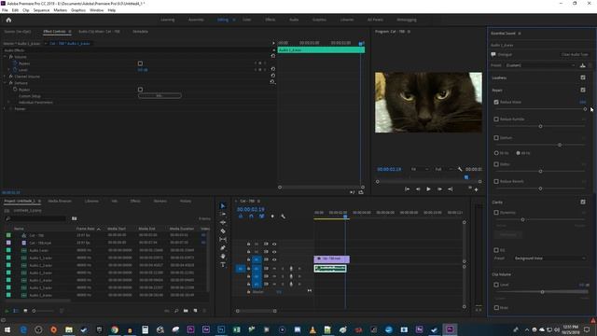
Task: Open the Sequence menu
Action: [41, 10]
